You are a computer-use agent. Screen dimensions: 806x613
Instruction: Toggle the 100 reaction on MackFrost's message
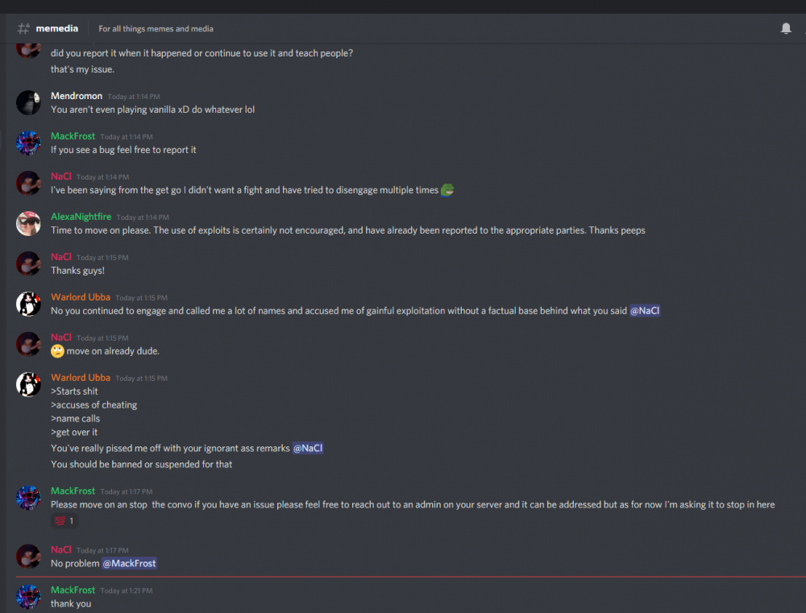pyautogui.click(x=64, y=521)
